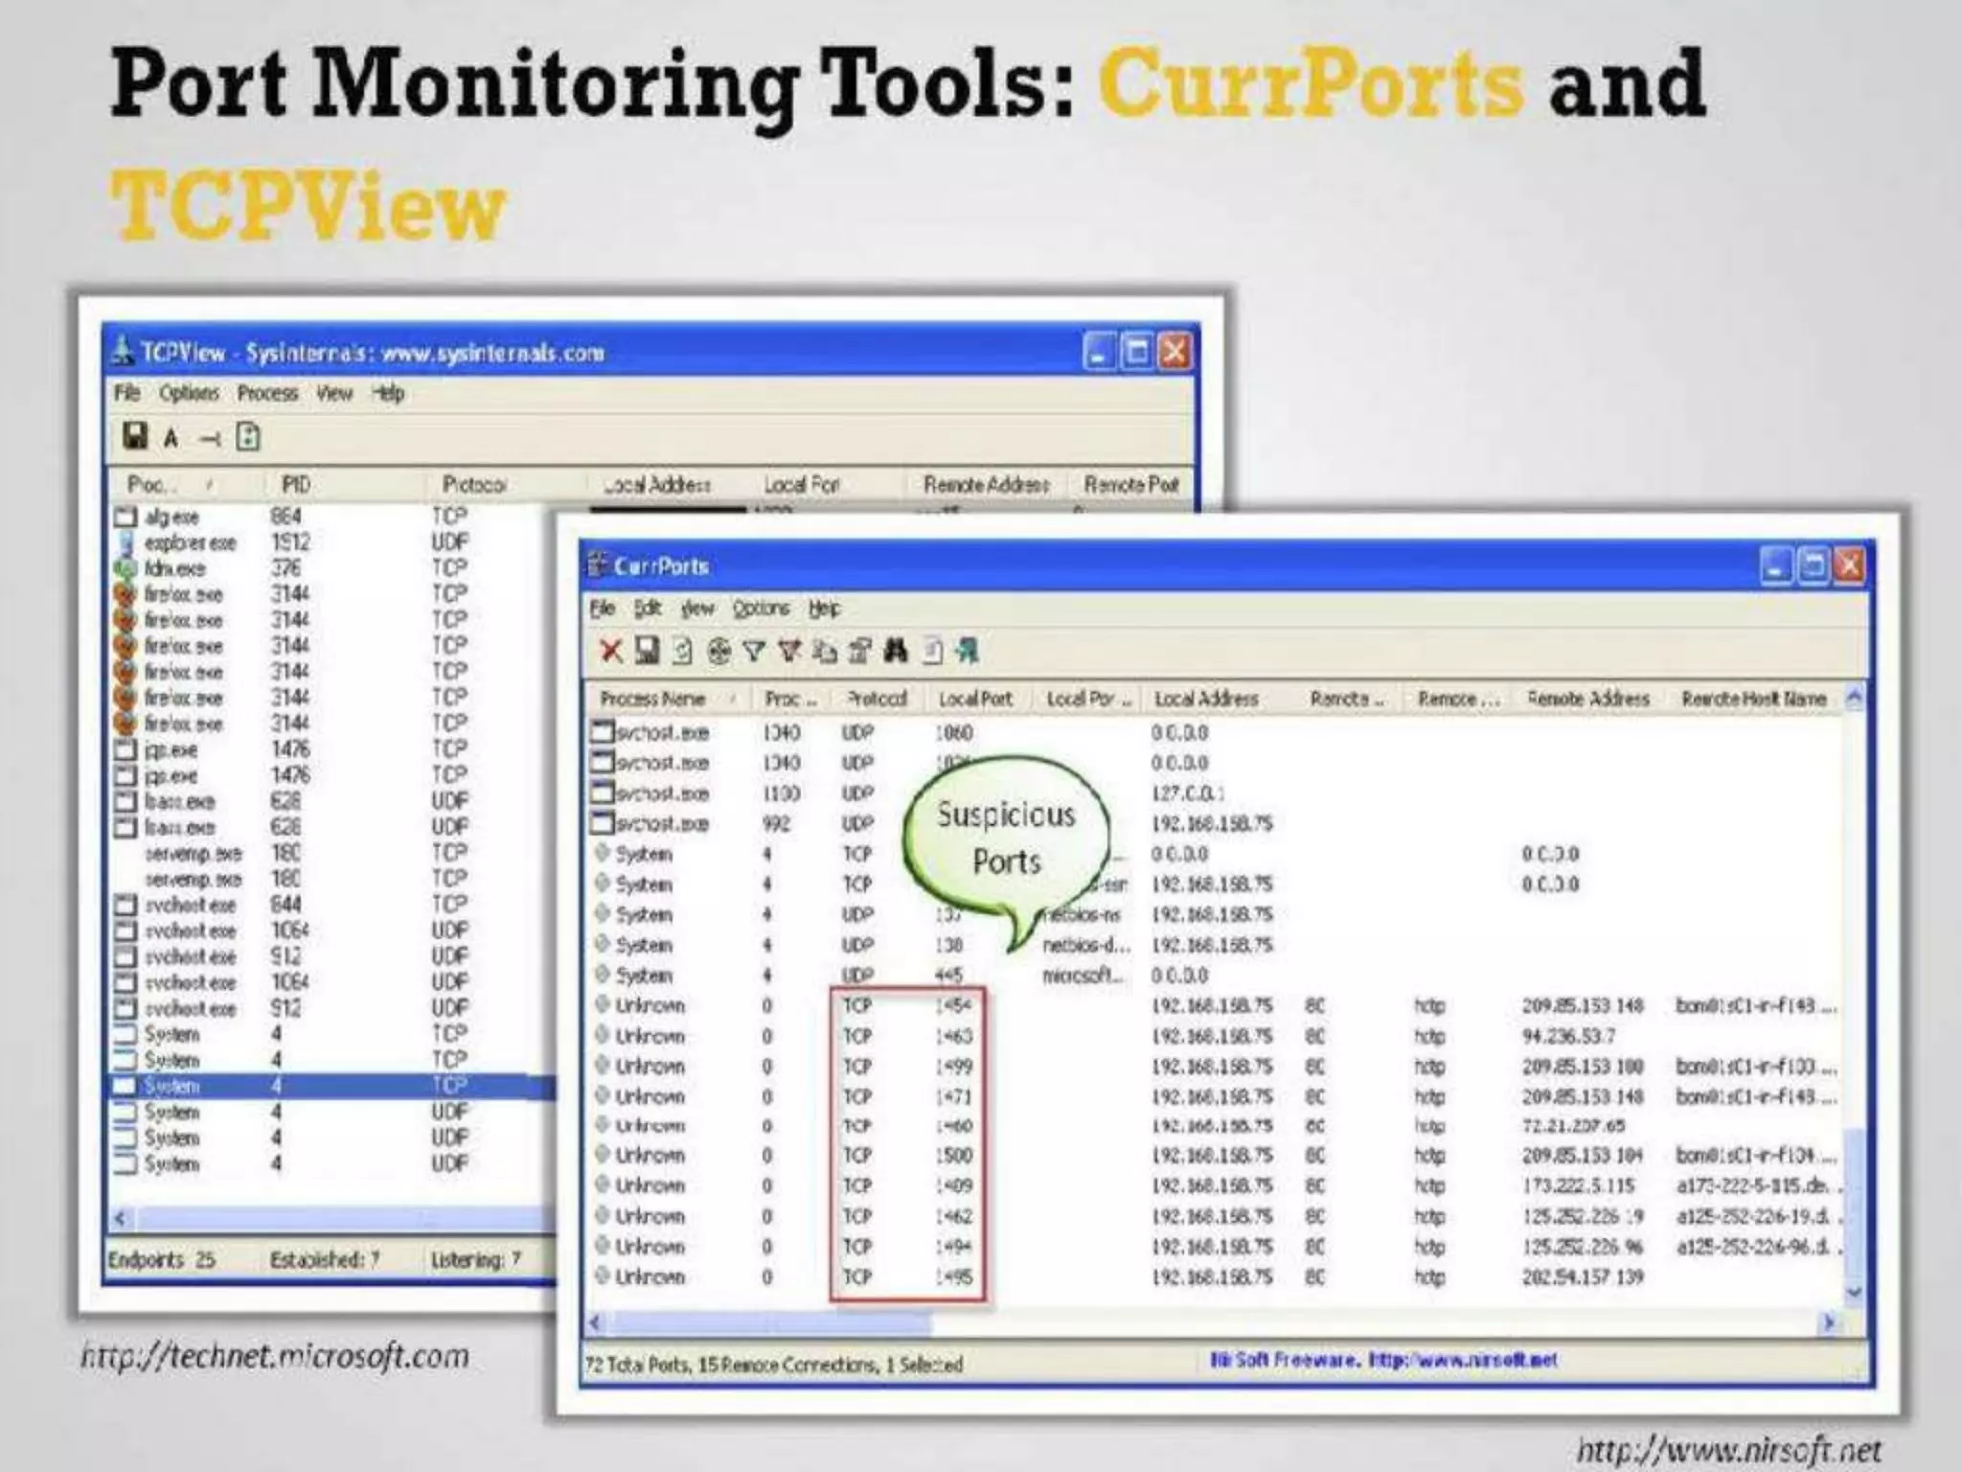The height and width of the screenshot is (1472, 1962).
Task: Sort by Remote Host Name column in CurrPorts
Action: (x=1755, y=699)
